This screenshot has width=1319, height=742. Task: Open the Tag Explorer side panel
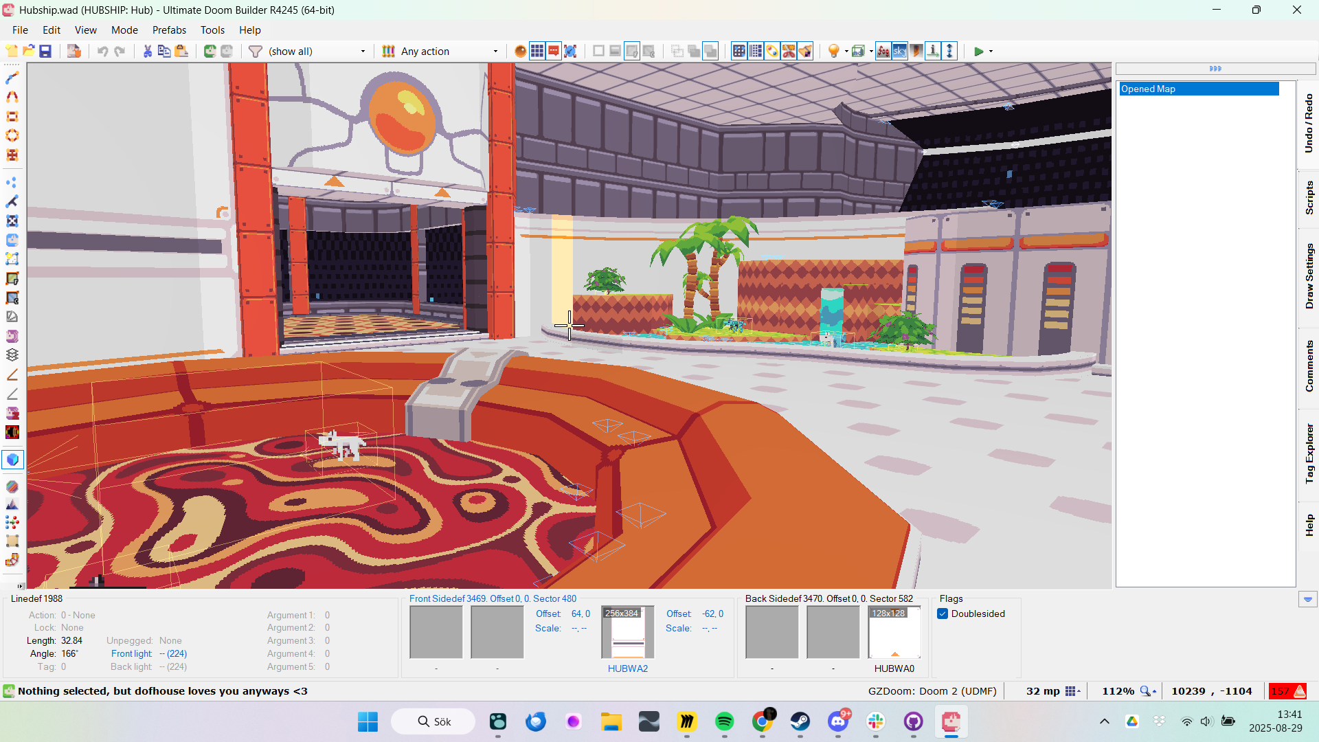(x=1309, y=453)
